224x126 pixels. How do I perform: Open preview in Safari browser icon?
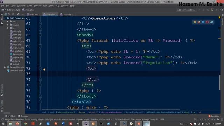coord(203,22)
